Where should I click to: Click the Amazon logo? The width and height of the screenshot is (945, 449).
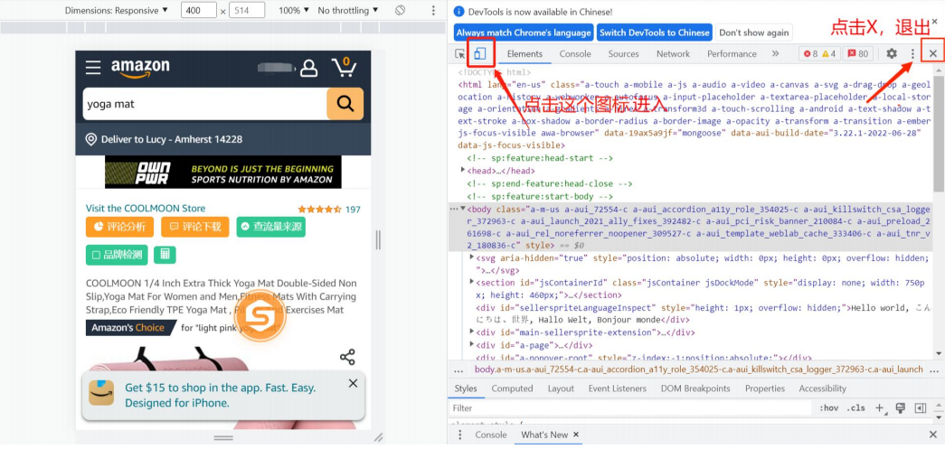coord(140,68)
